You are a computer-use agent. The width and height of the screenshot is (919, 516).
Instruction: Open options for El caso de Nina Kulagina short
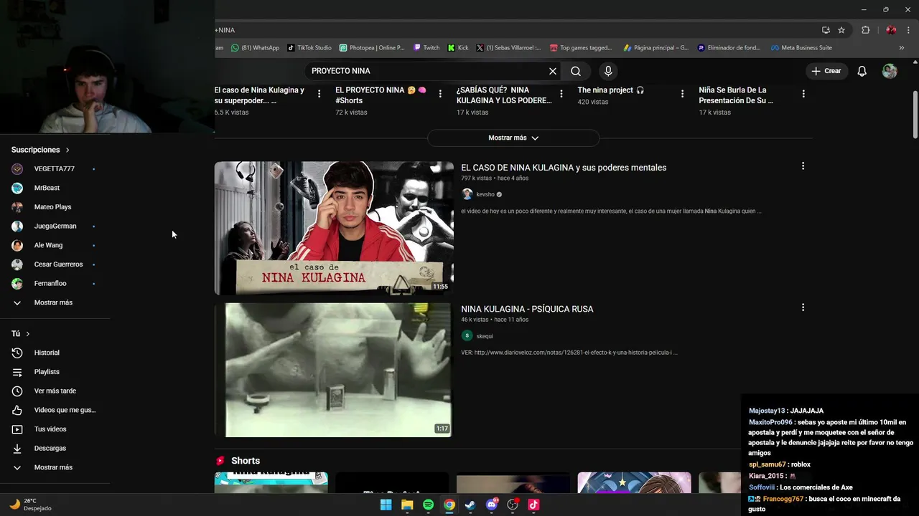[319, 94]
